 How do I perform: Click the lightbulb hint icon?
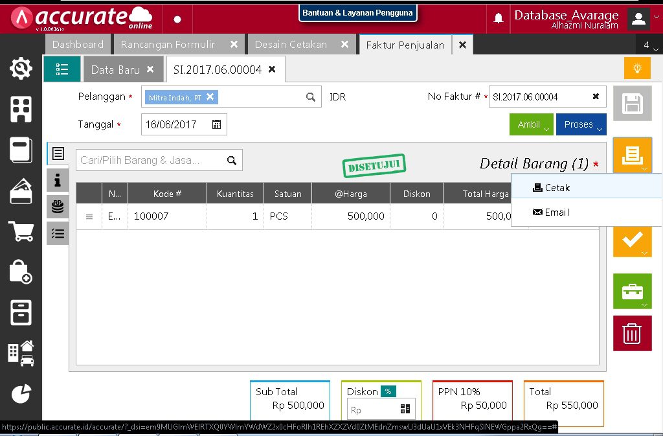tap(637, 68)
